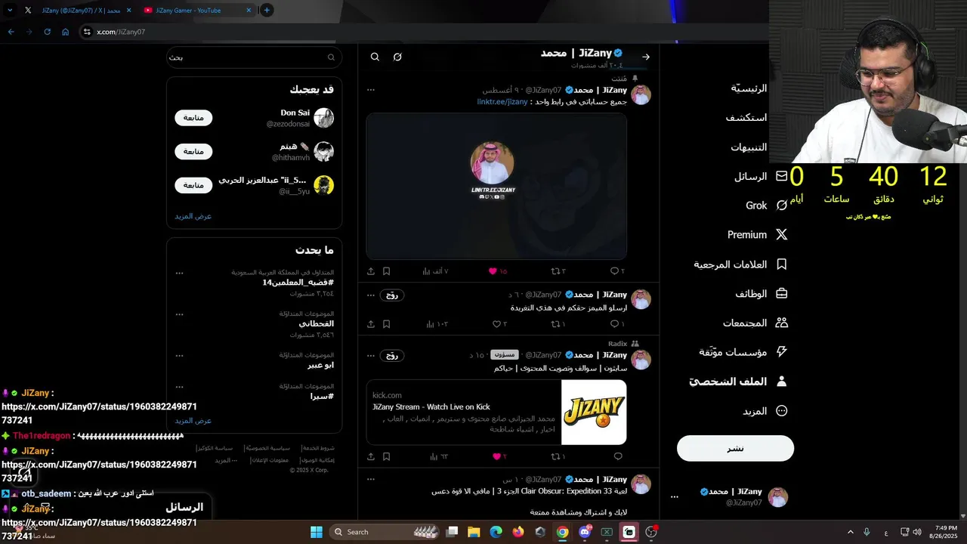This screenshot has width=967, height=544.
Task: Bookmark the pinned linktree post
Action: pyautogui.click(x=386, y=271)
